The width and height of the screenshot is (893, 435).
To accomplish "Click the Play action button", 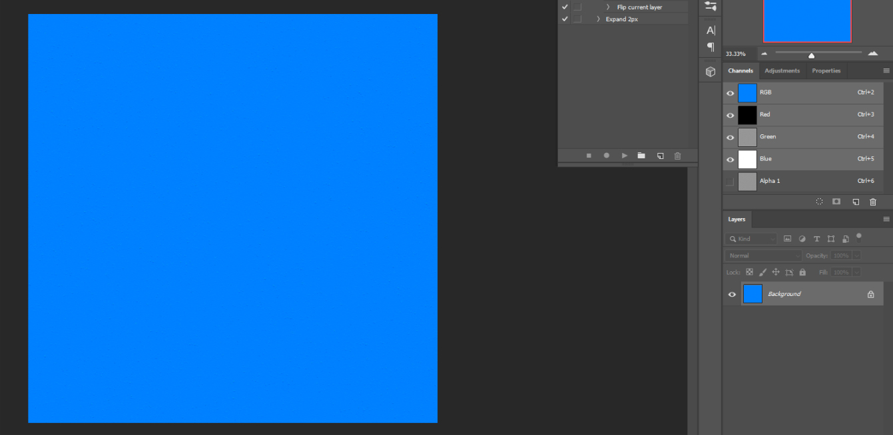I will (624, 156).
